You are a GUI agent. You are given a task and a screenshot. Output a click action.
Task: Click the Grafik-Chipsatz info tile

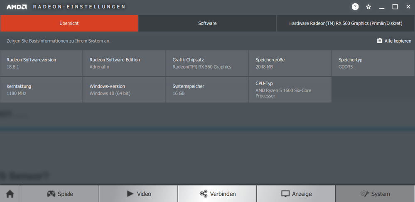(207, 63)
